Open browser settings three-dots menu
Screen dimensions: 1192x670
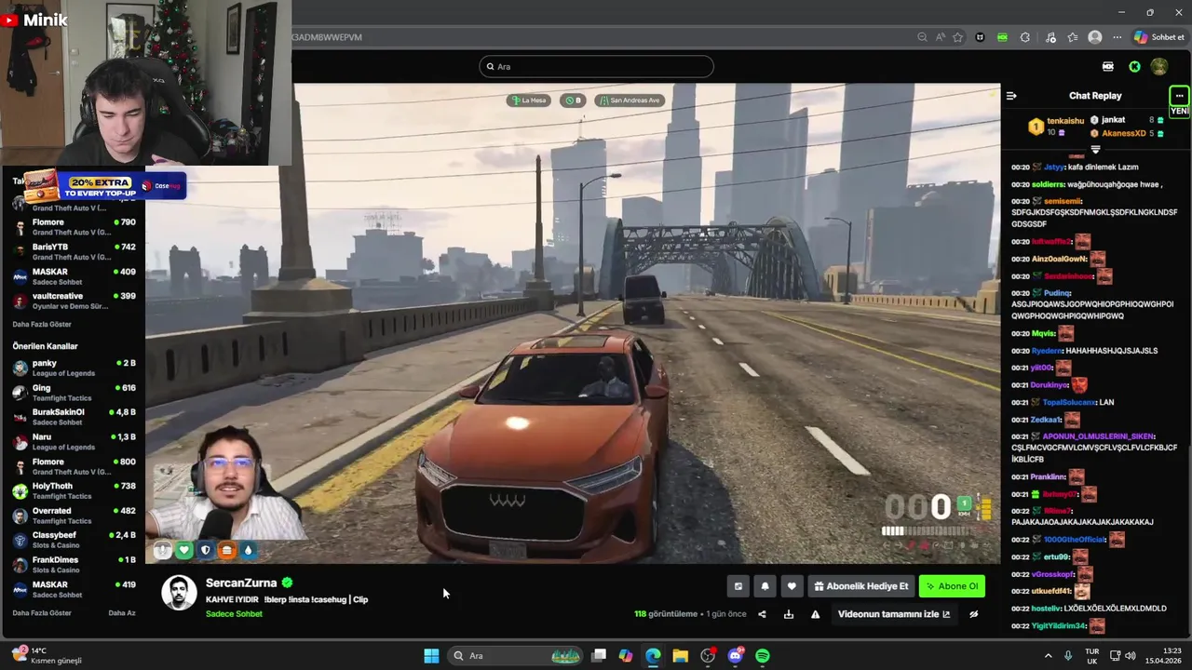[1116, 37]
